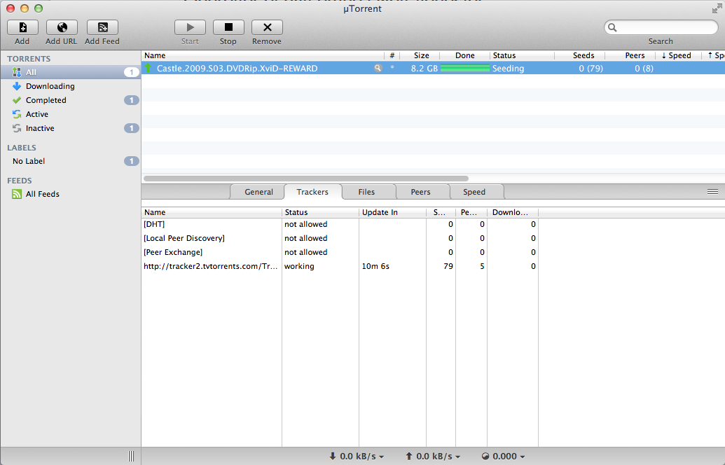The image size is (725, 465).
Task: Start the selected torrent with the play button
Action: coord(190,28)
